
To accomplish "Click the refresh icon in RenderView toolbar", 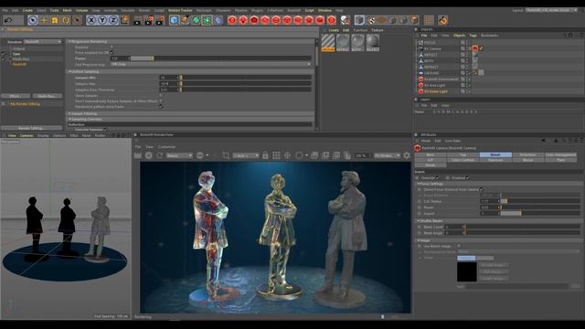I will [160, 155].
